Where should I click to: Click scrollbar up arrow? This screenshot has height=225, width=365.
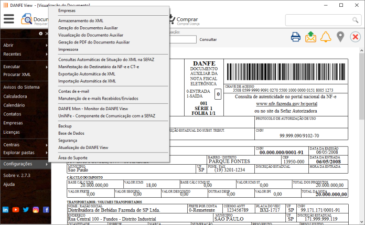361,50
